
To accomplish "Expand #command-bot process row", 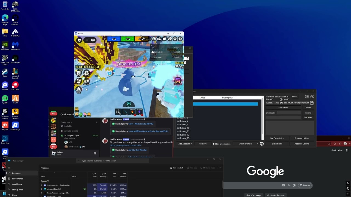I will point(42,185).
